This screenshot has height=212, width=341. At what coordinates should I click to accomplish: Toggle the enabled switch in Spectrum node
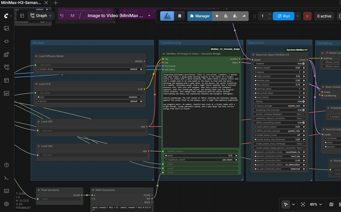click(x=303, y=64)
